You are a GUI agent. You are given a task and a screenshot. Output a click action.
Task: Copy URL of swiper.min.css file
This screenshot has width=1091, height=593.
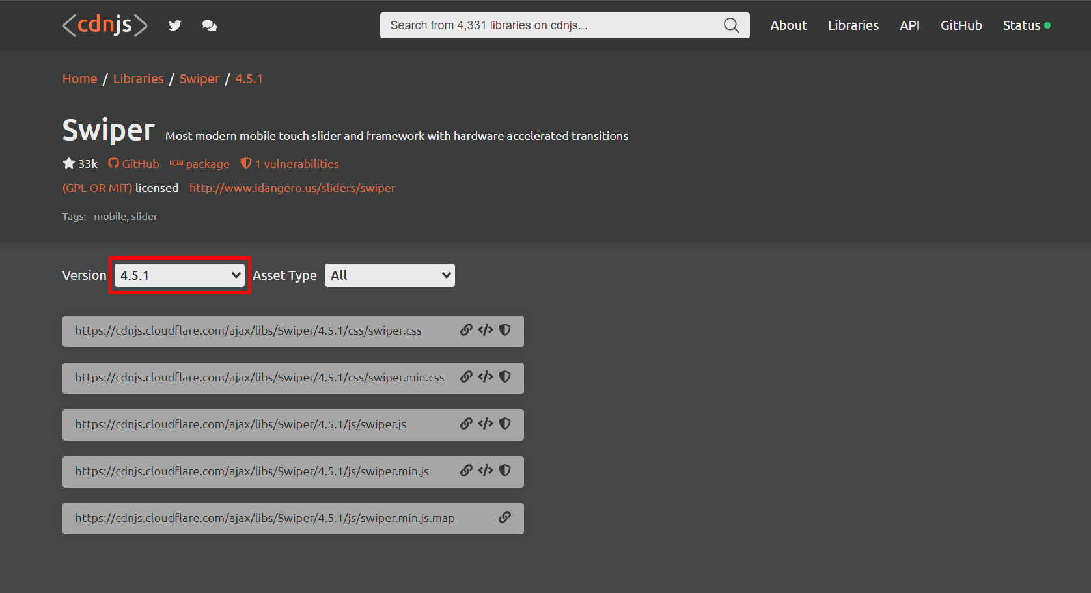pos(466,377)
